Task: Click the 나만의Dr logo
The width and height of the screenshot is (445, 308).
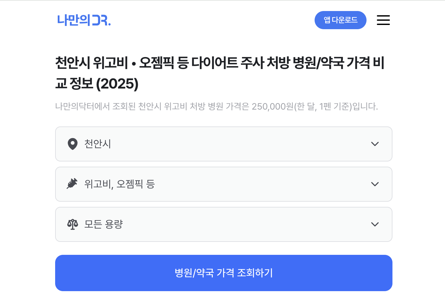Action: pos(84,20)
